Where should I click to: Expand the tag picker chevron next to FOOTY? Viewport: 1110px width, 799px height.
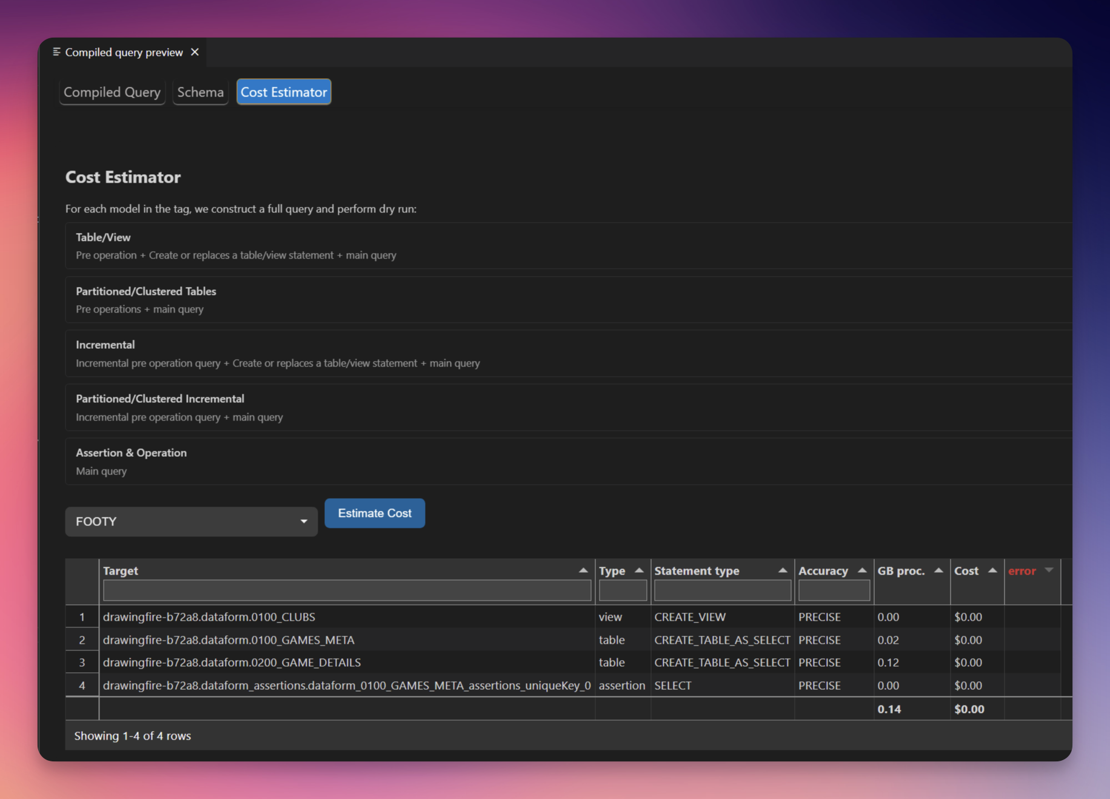pos(303,521)
